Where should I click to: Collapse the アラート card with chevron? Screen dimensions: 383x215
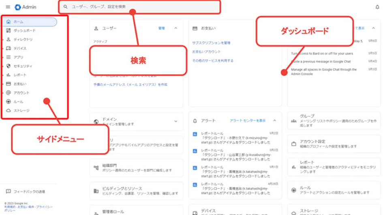pos(274,121)
